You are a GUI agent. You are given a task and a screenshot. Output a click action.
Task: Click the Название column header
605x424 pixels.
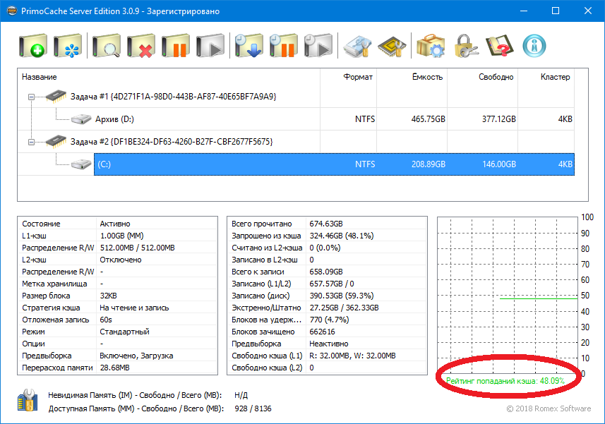(x=40, y=77)
